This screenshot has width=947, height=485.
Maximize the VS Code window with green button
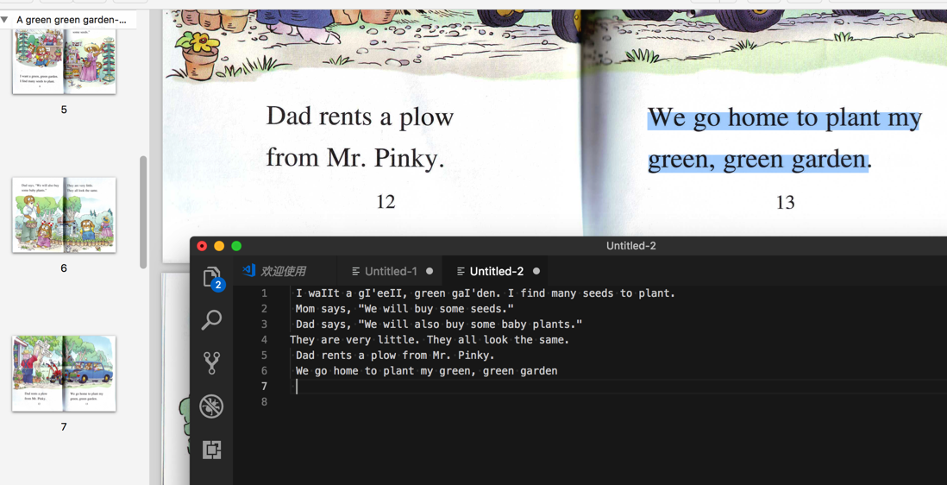click(236, 246)
